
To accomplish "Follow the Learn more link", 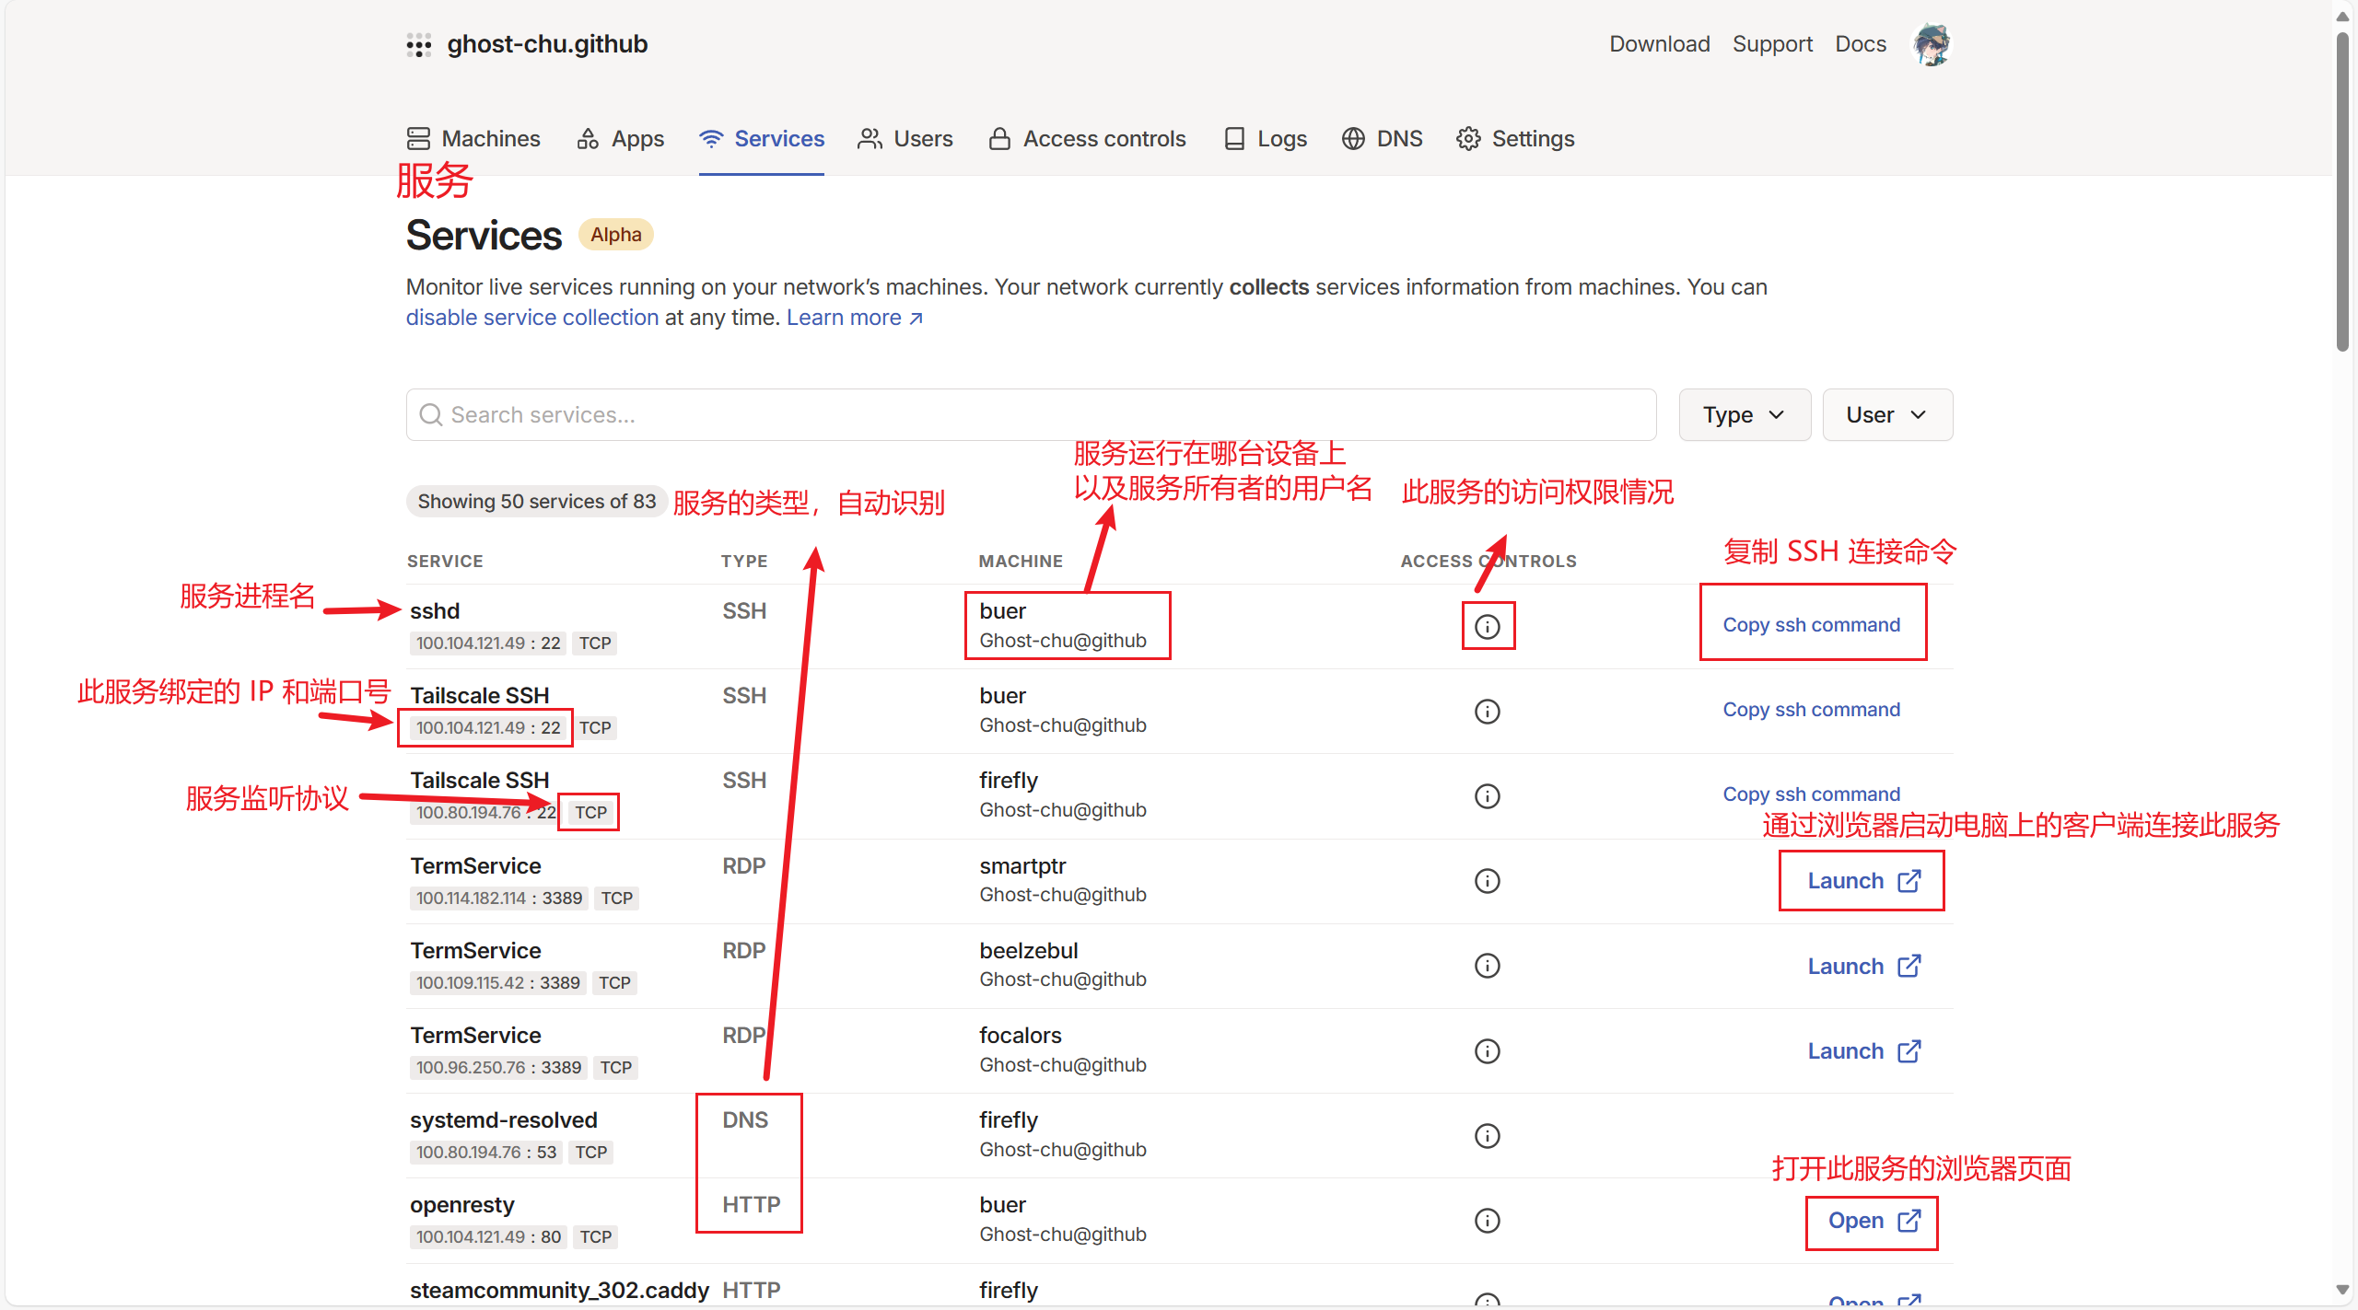I will coord(854,318).
